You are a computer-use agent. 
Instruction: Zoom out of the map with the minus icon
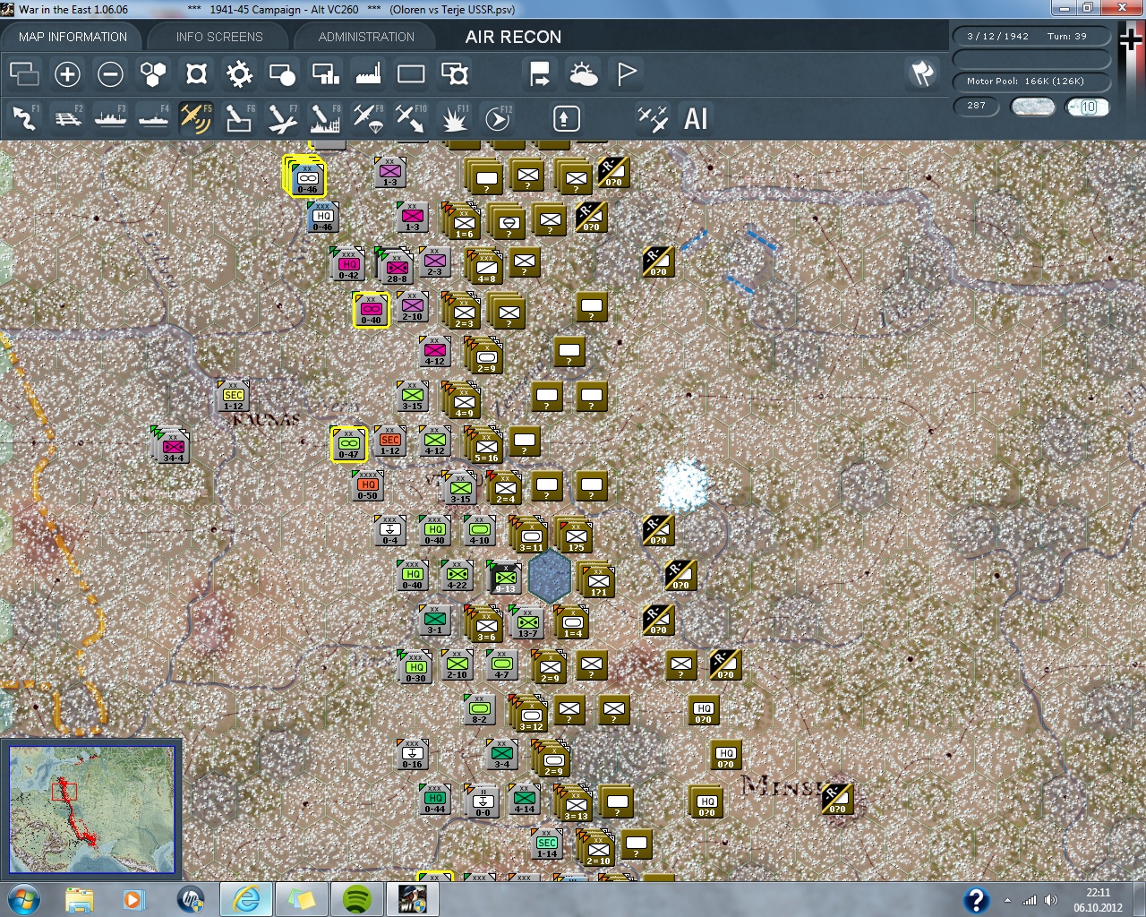110,73
